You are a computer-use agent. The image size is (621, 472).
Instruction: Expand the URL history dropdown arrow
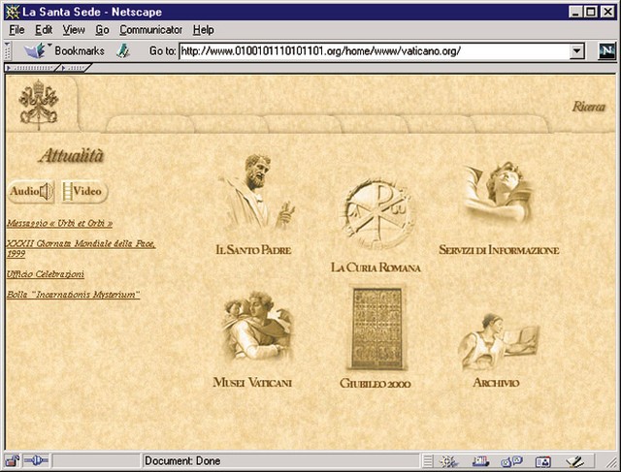coord(576,51)
